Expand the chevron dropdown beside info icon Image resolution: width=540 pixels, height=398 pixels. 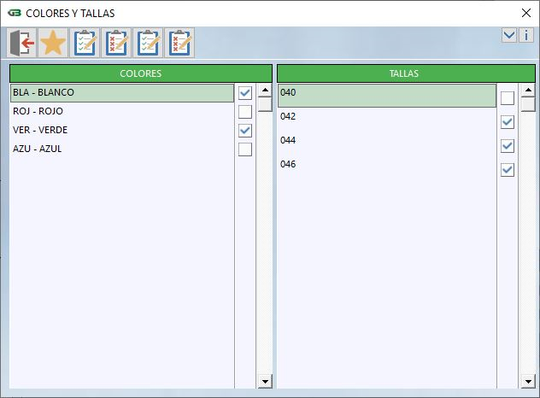click(x=509, y=35)
